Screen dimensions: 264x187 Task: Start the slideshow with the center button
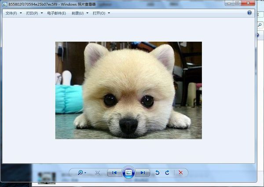tap(128, 173)
